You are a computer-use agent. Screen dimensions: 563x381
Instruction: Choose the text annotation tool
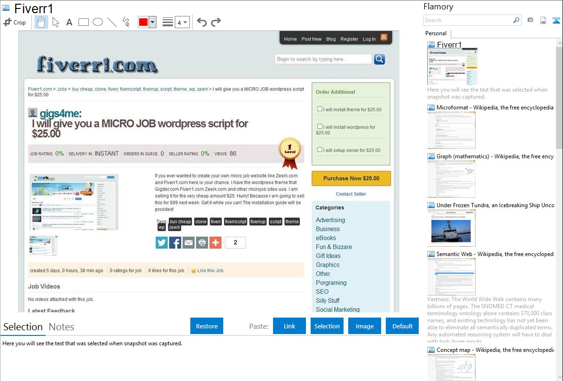pos(69,22)
